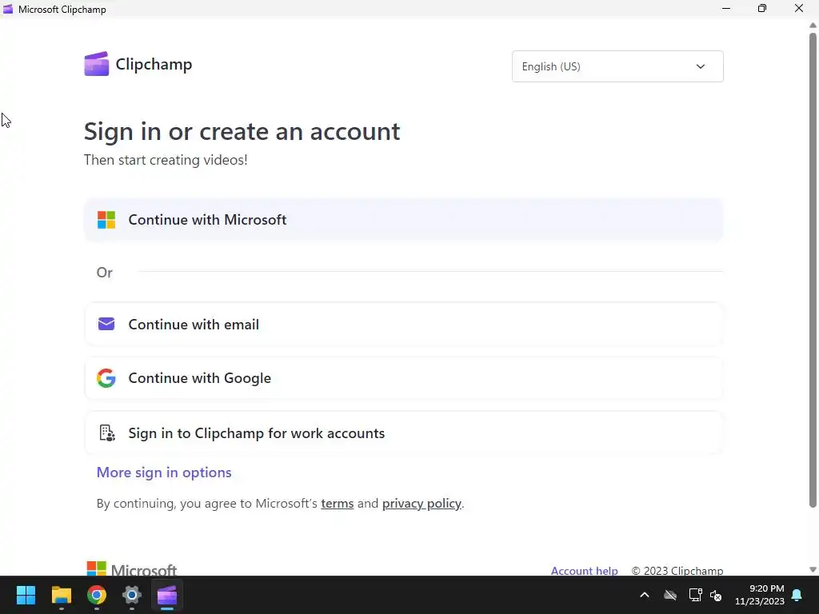Screen dimensions: 819x614
Task: Minimize the Microsoft Clipchamp window
Action: [726, 9]
